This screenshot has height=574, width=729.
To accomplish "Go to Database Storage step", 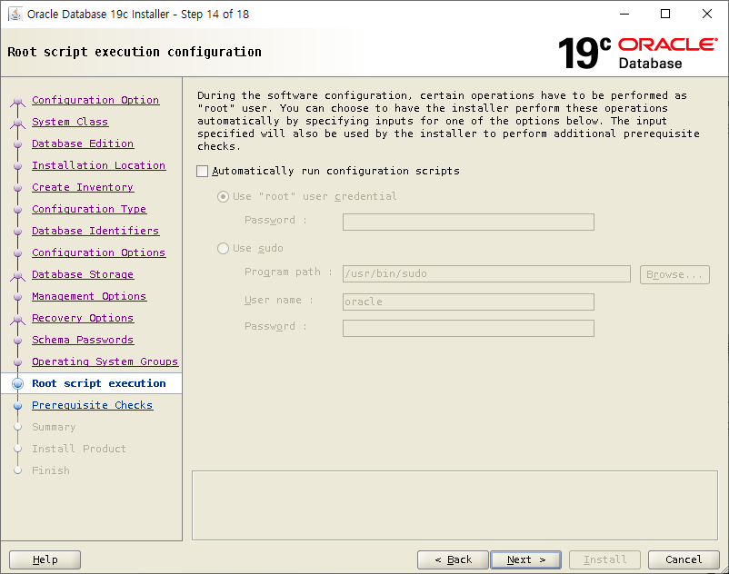I will [83, 274].
